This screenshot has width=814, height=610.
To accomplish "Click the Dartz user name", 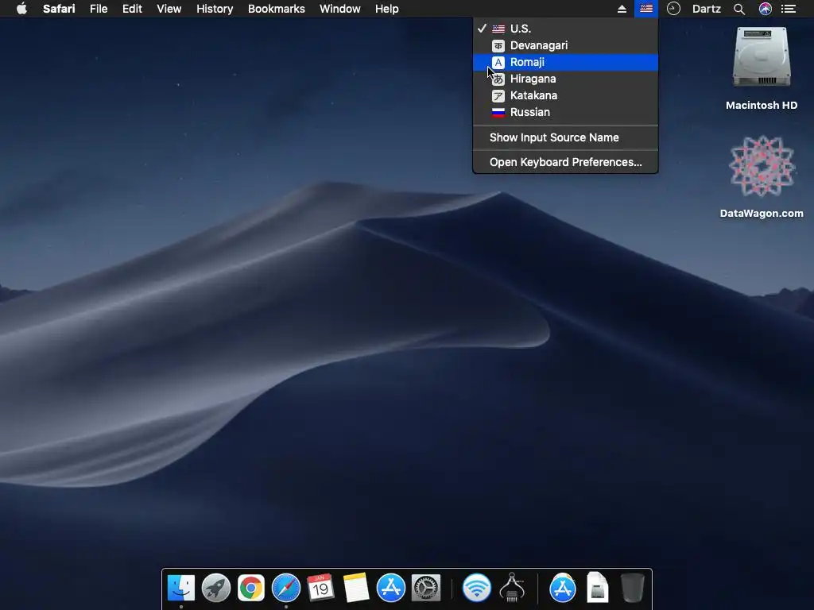I will coord(706,9).
